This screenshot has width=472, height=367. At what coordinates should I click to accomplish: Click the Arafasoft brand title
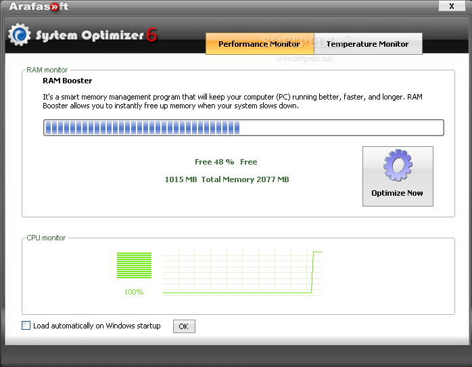pos(39,6)
